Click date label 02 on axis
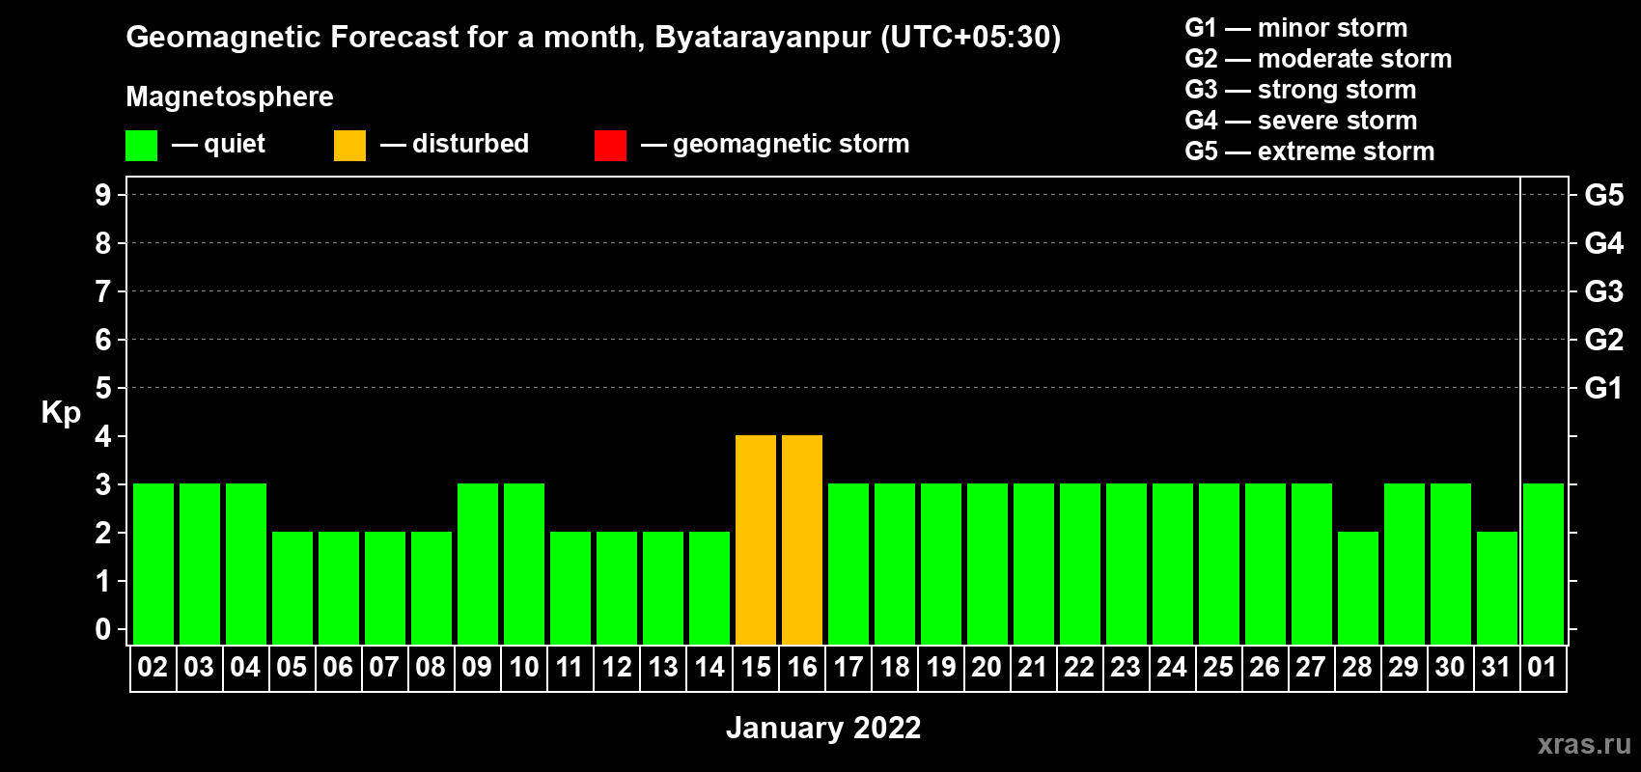 [153, 667]
